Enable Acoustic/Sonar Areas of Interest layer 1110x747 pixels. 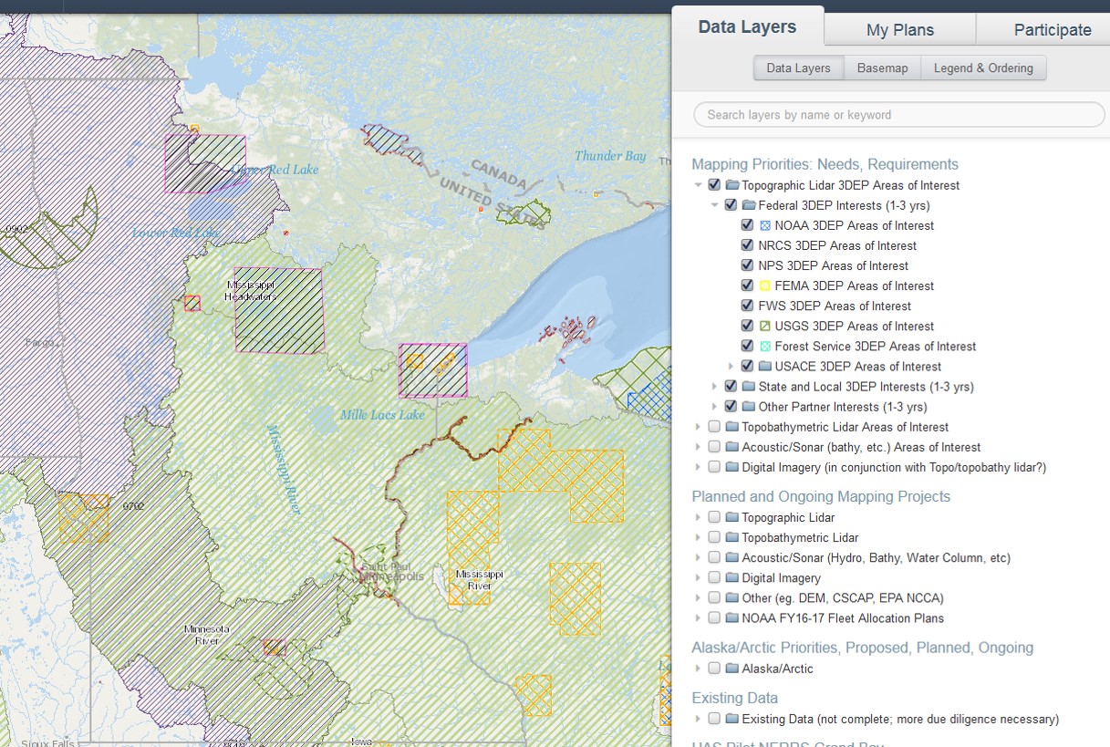714,447
